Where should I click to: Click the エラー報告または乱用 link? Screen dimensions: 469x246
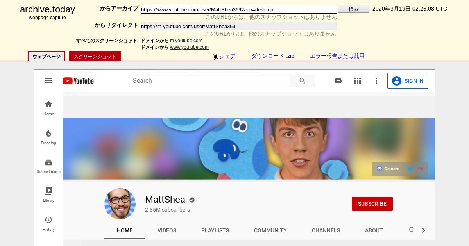coord(337,56)
